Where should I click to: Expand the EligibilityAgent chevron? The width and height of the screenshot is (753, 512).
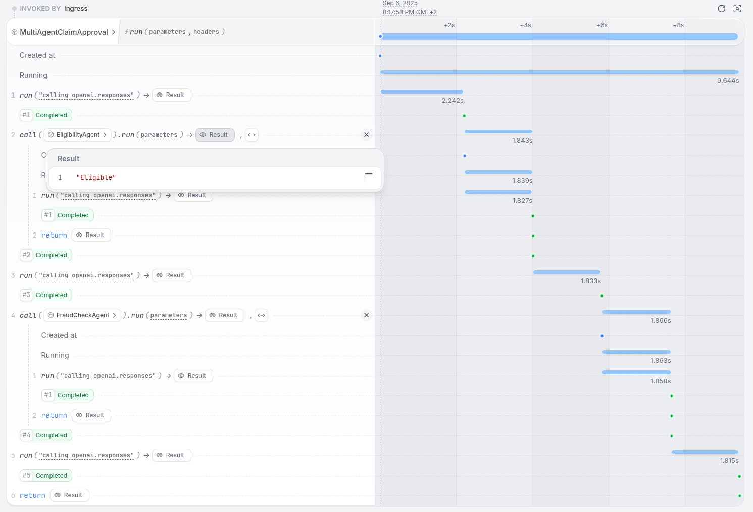click(105, 135)
